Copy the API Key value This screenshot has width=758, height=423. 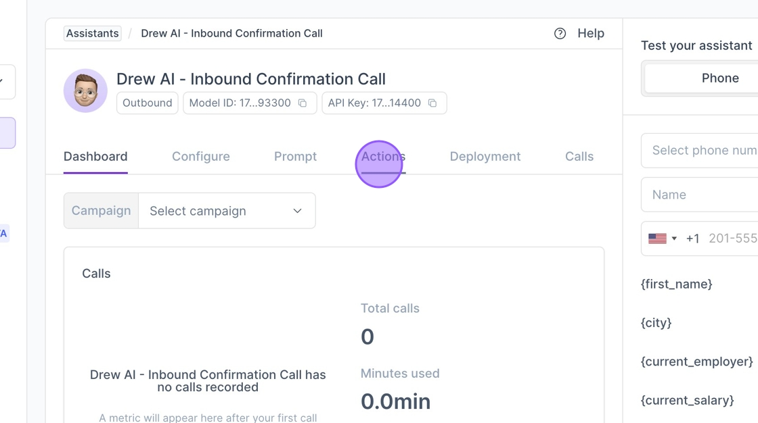[432, 103]
